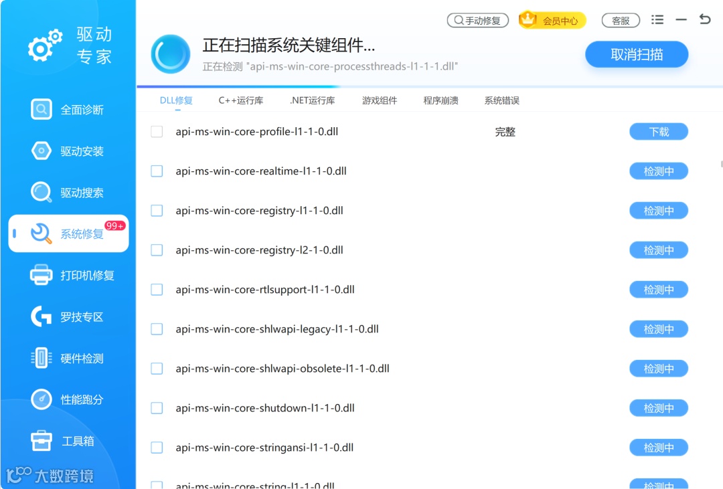Check the api-ms-win-core-shlwapi-legacy-l1-1-0.dll checkbox
This screenshot has height=489, width=723.
(157, 329)
